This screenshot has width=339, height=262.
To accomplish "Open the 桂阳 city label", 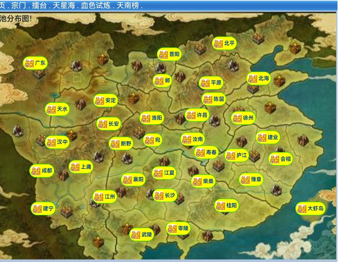I will (232, 206).
